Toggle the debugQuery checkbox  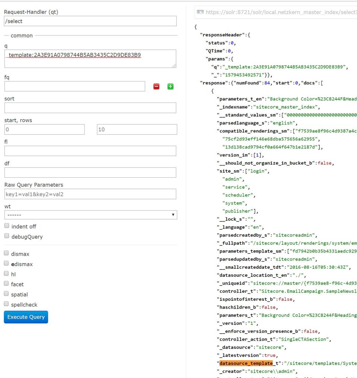(x=7, y=236)
